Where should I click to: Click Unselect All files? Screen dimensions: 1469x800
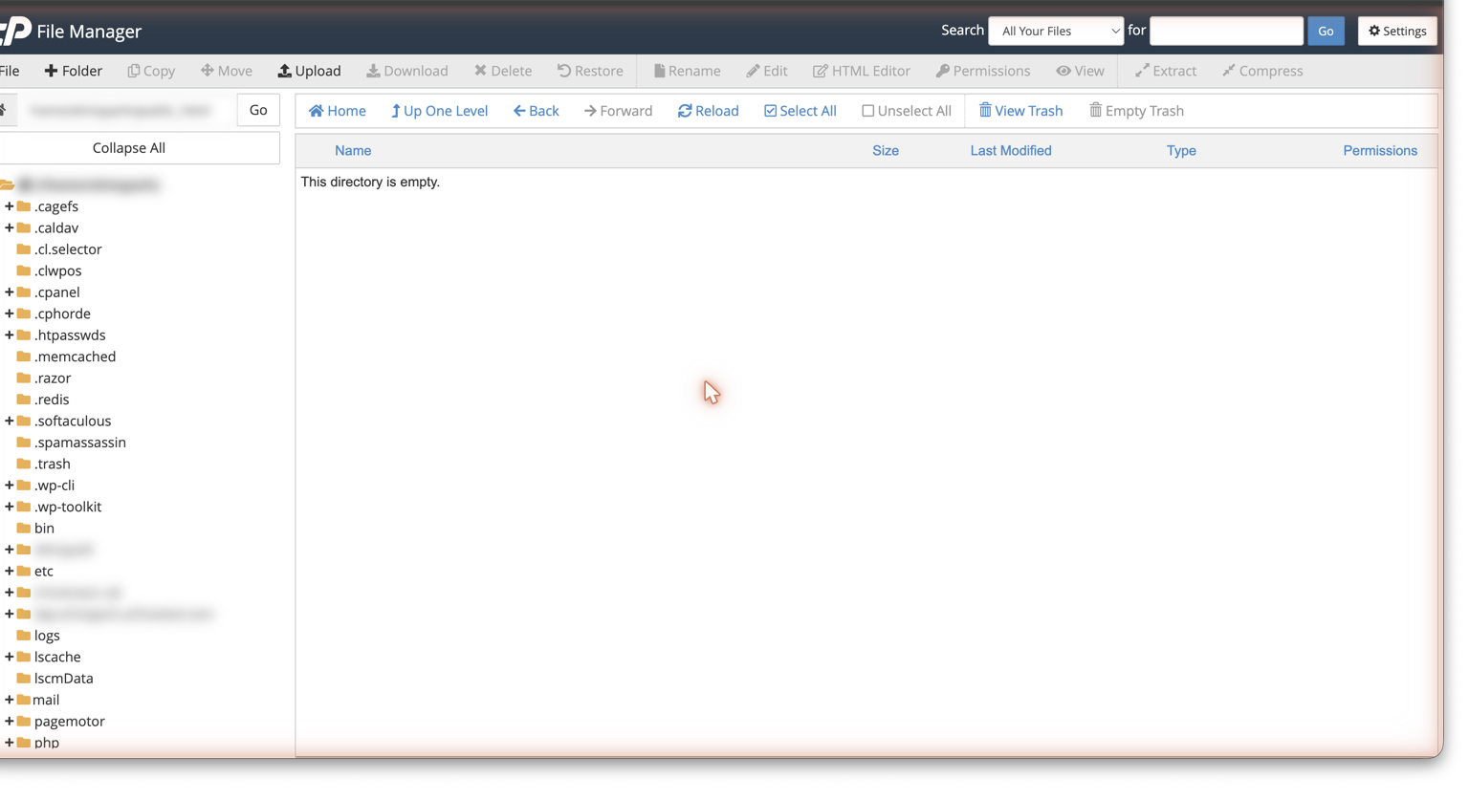pos(907,111)
